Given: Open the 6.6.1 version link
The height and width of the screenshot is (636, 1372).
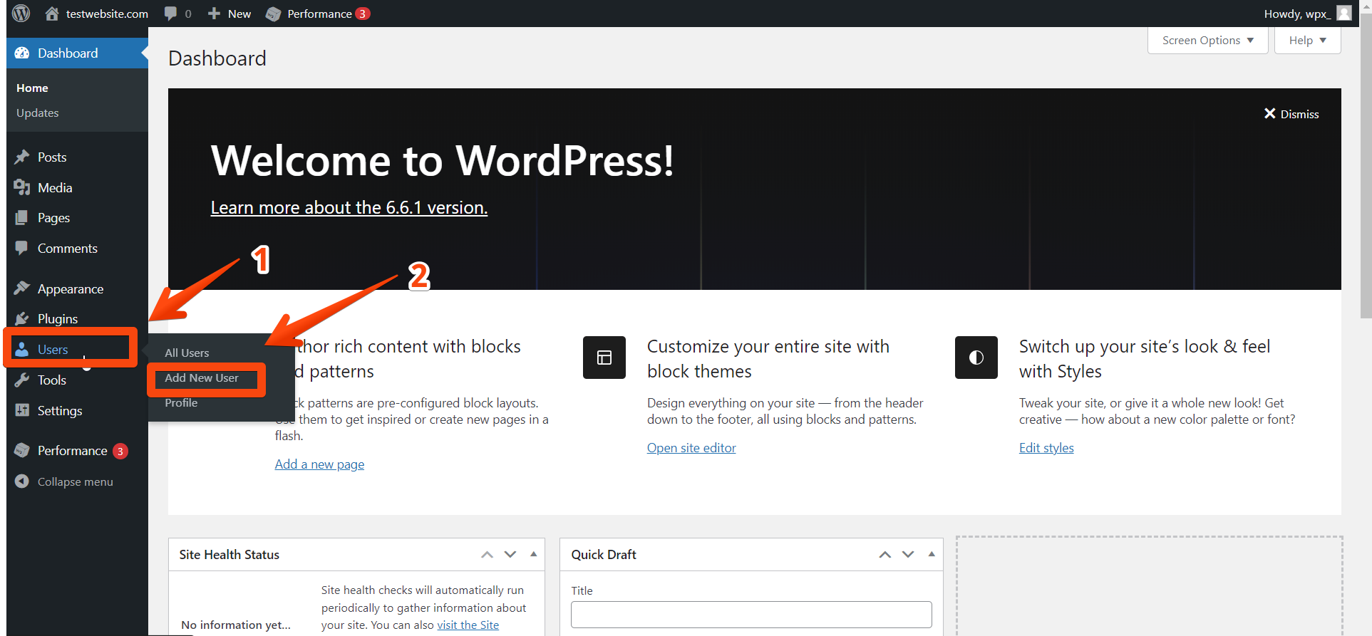Looking at the screenshot, I should [x=349, y=207].
